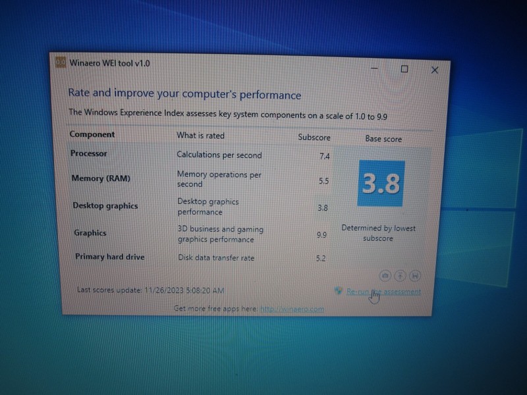Screen dimensions: 527x395
Task: Click the Last scores update timestamp
Action: (151, 290)
